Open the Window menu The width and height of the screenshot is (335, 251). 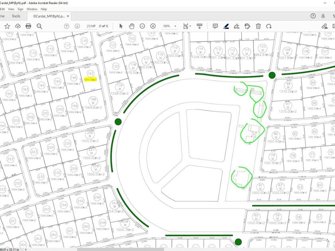point(32,9)
